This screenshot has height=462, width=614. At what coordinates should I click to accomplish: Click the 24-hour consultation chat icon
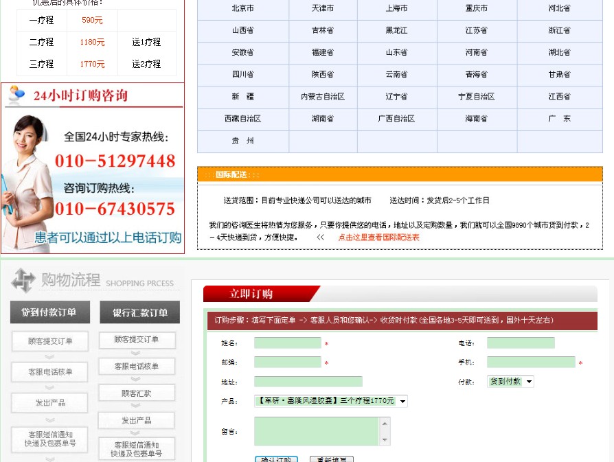(x=16, y=96)
